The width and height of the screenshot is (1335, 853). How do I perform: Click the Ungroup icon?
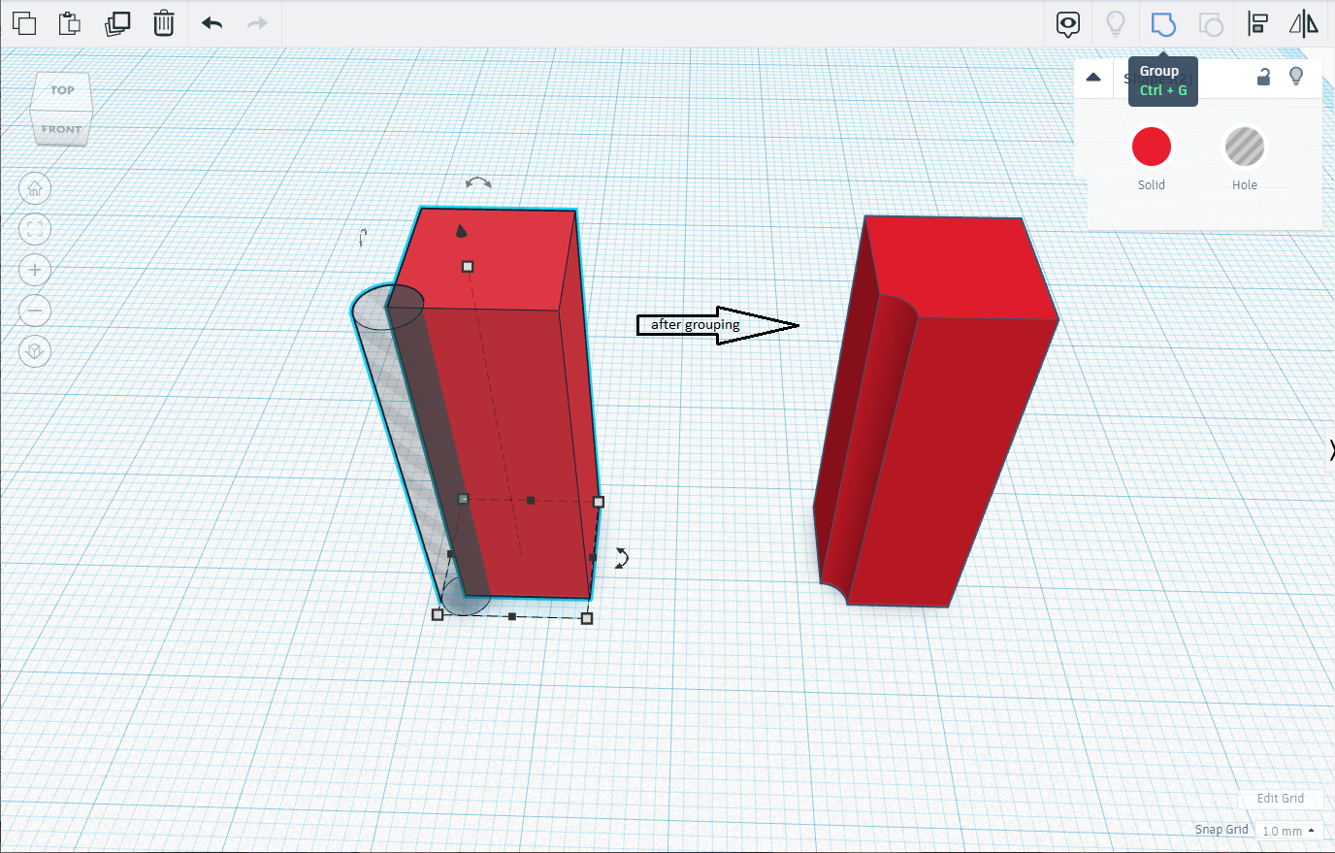1211,23
